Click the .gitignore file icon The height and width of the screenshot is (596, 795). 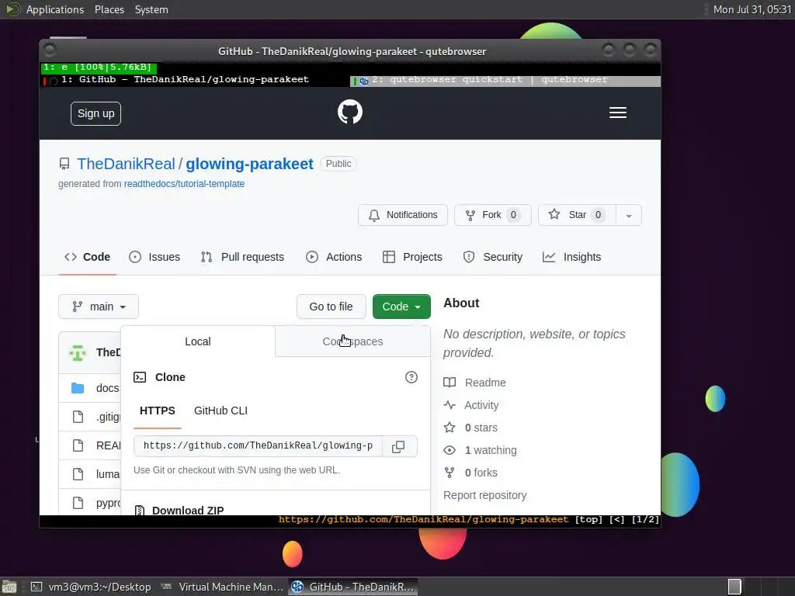[x=78, y=417]
